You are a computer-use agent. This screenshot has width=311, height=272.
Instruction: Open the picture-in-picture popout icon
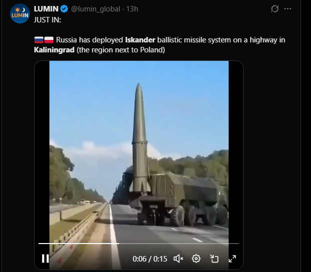214,259
